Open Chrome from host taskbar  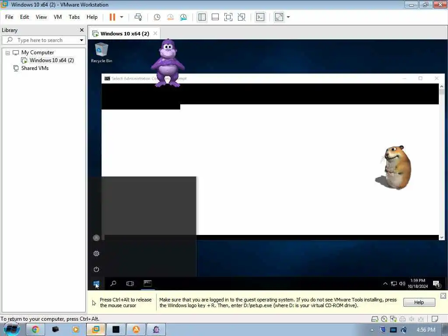coord(35,329)
